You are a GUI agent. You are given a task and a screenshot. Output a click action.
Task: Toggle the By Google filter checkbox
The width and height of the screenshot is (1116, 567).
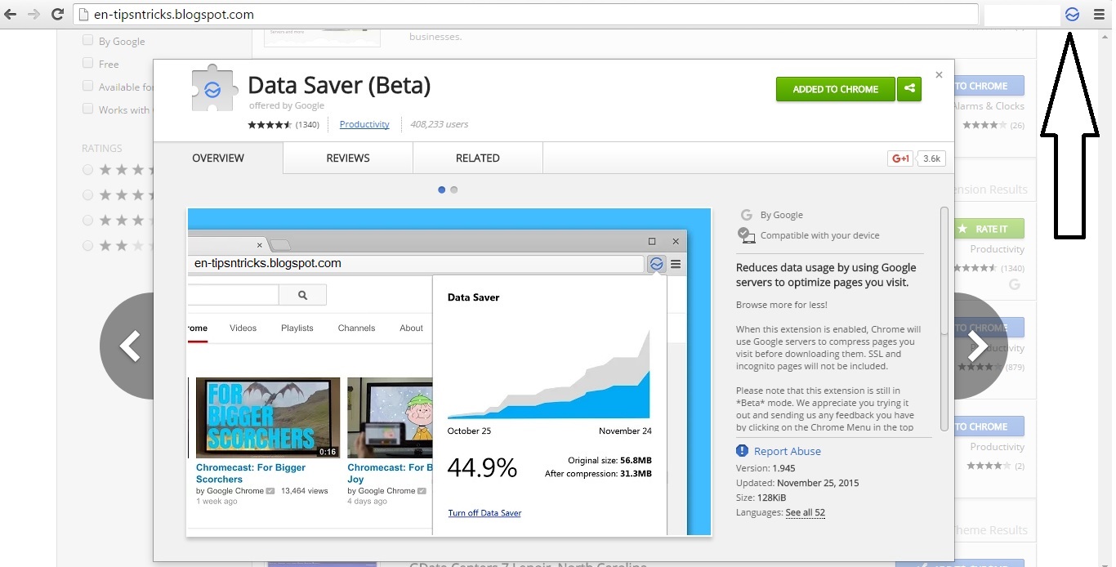87,40
